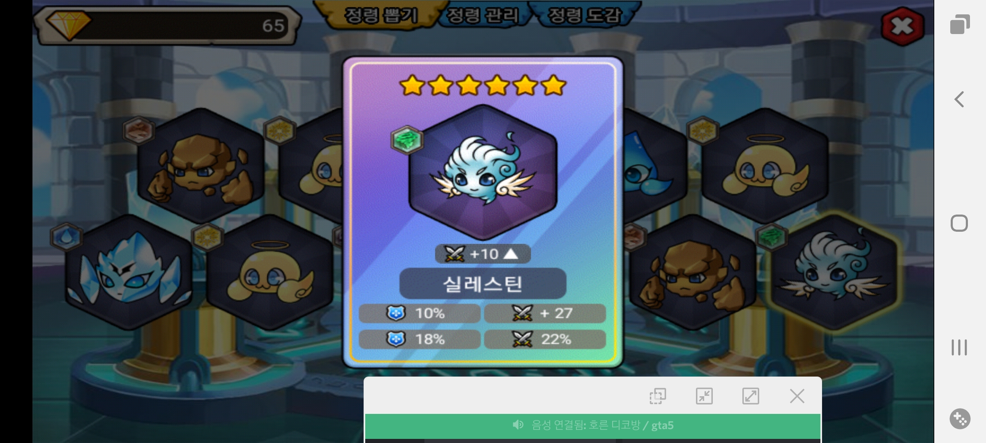Switch to the 정령 관리 tab
This screenshot has width=986, height=443.
tap(482, 15)
